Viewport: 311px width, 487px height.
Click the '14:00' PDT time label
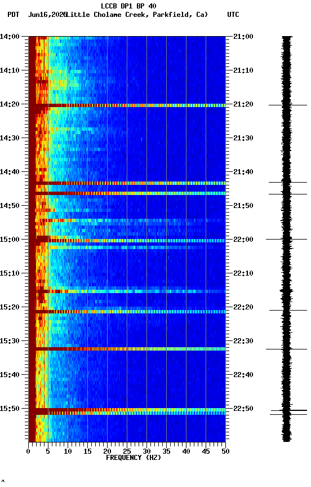10,37
